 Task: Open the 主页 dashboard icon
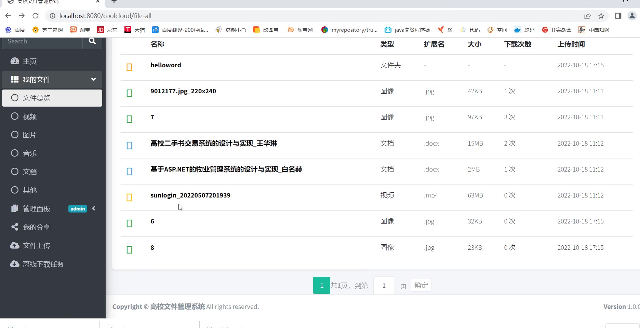15,61
